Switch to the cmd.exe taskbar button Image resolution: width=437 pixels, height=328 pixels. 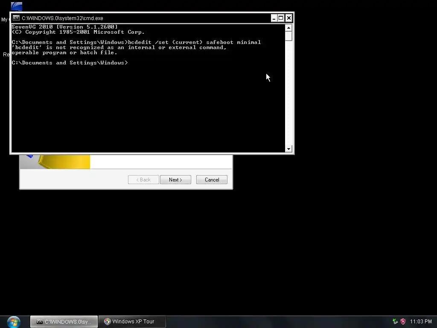(64, 322)
